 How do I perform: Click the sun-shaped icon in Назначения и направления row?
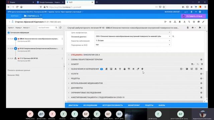pyautogui.click(x=133, y=69)
